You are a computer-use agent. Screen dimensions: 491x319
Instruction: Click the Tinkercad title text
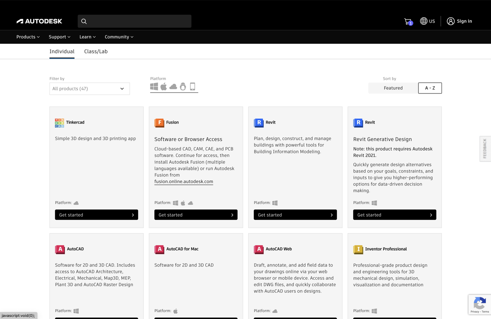(x=75, y=122)
